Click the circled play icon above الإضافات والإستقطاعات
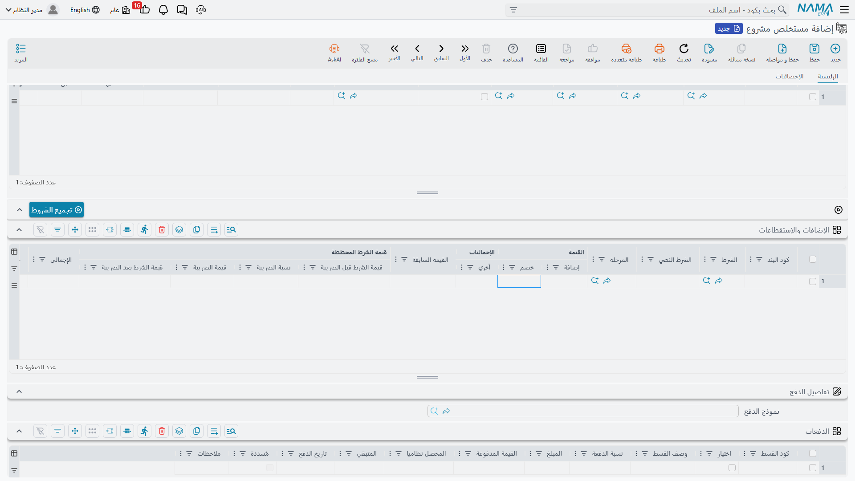 click(x=839, y=210)
